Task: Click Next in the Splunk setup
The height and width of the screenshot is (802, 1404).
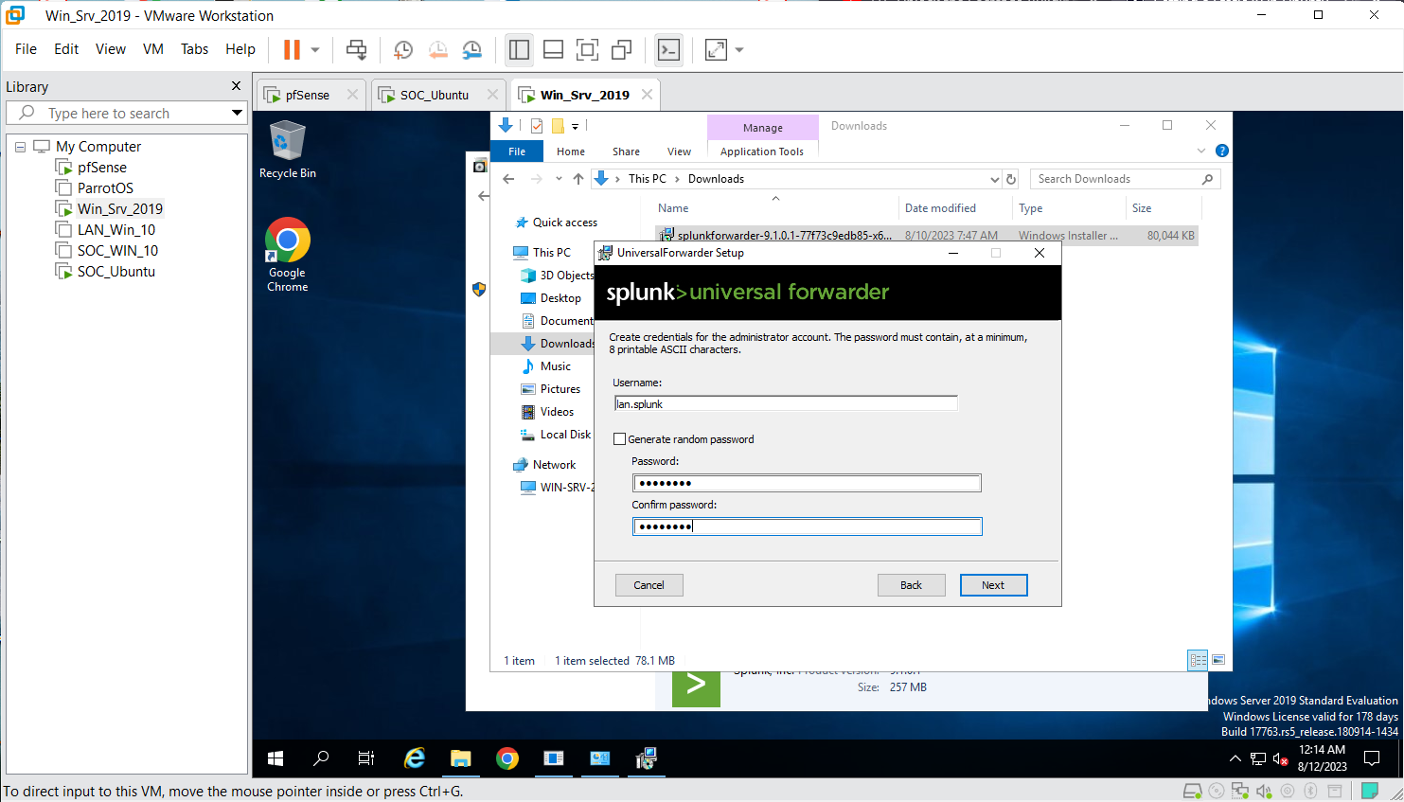Action: coord(993,585)
